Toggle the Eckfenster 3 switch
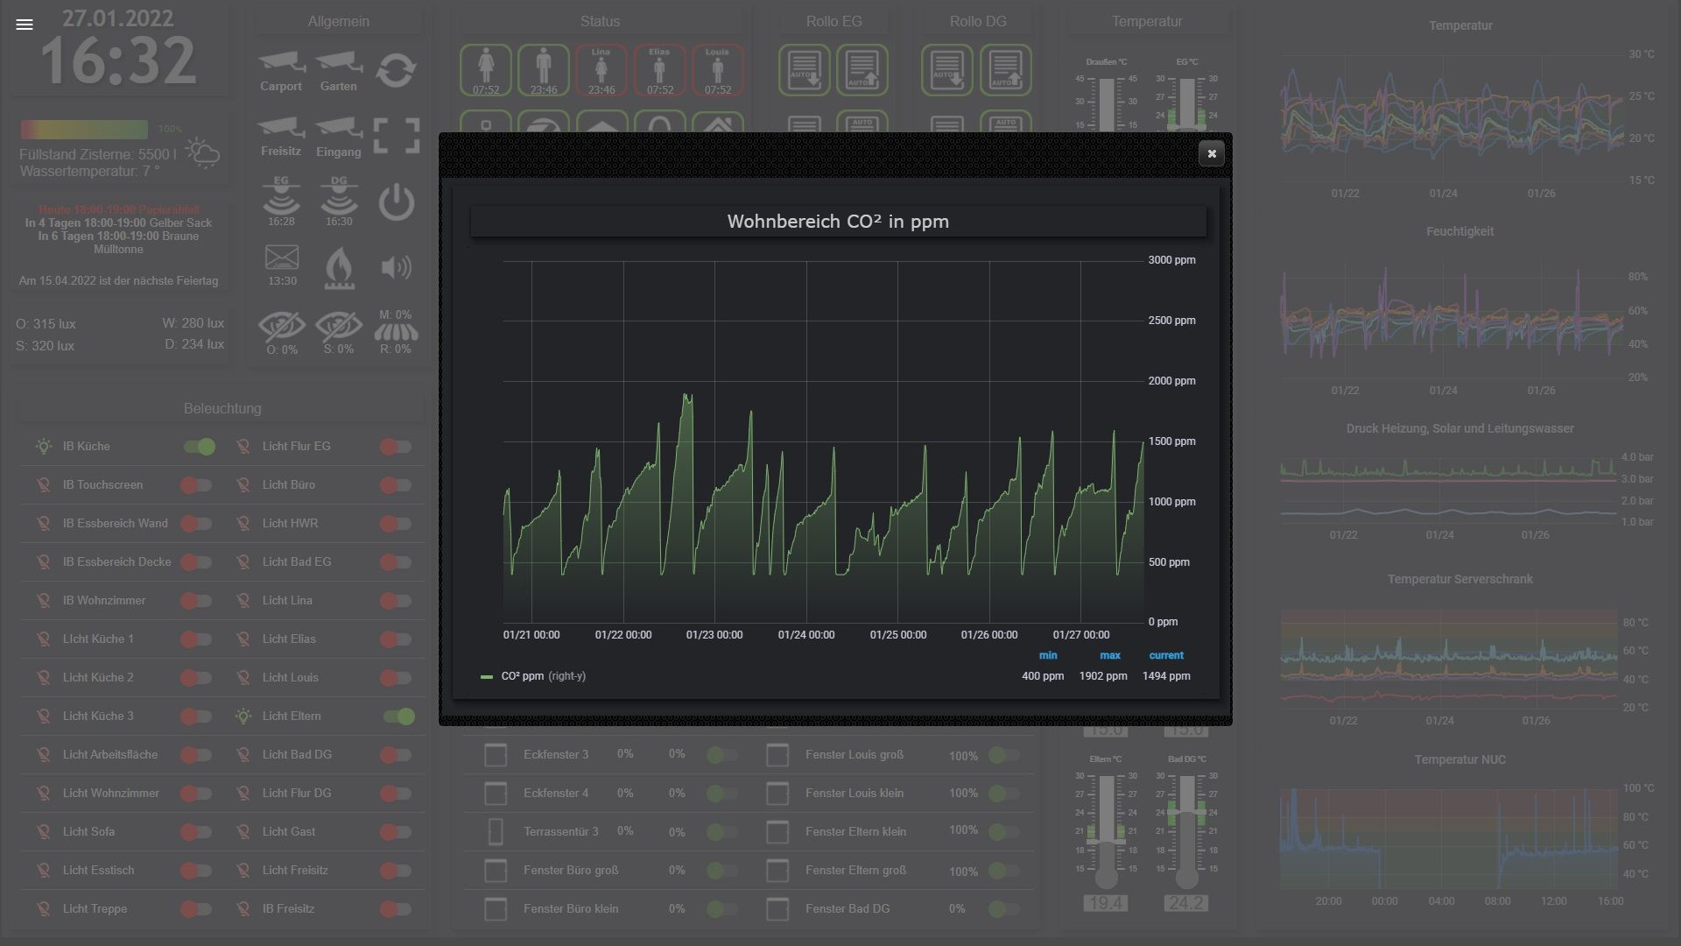 tap(721, 755)
